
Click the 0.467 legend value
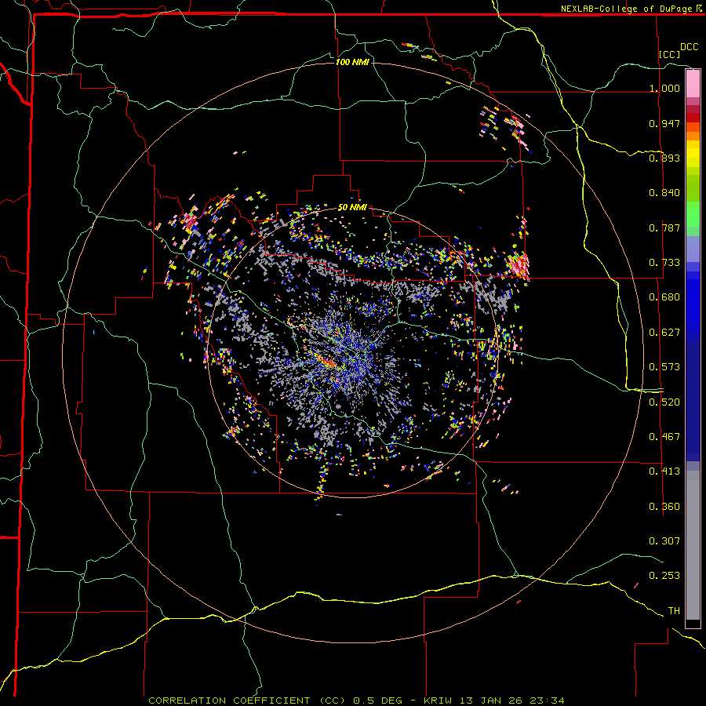[x=664, y=437]
